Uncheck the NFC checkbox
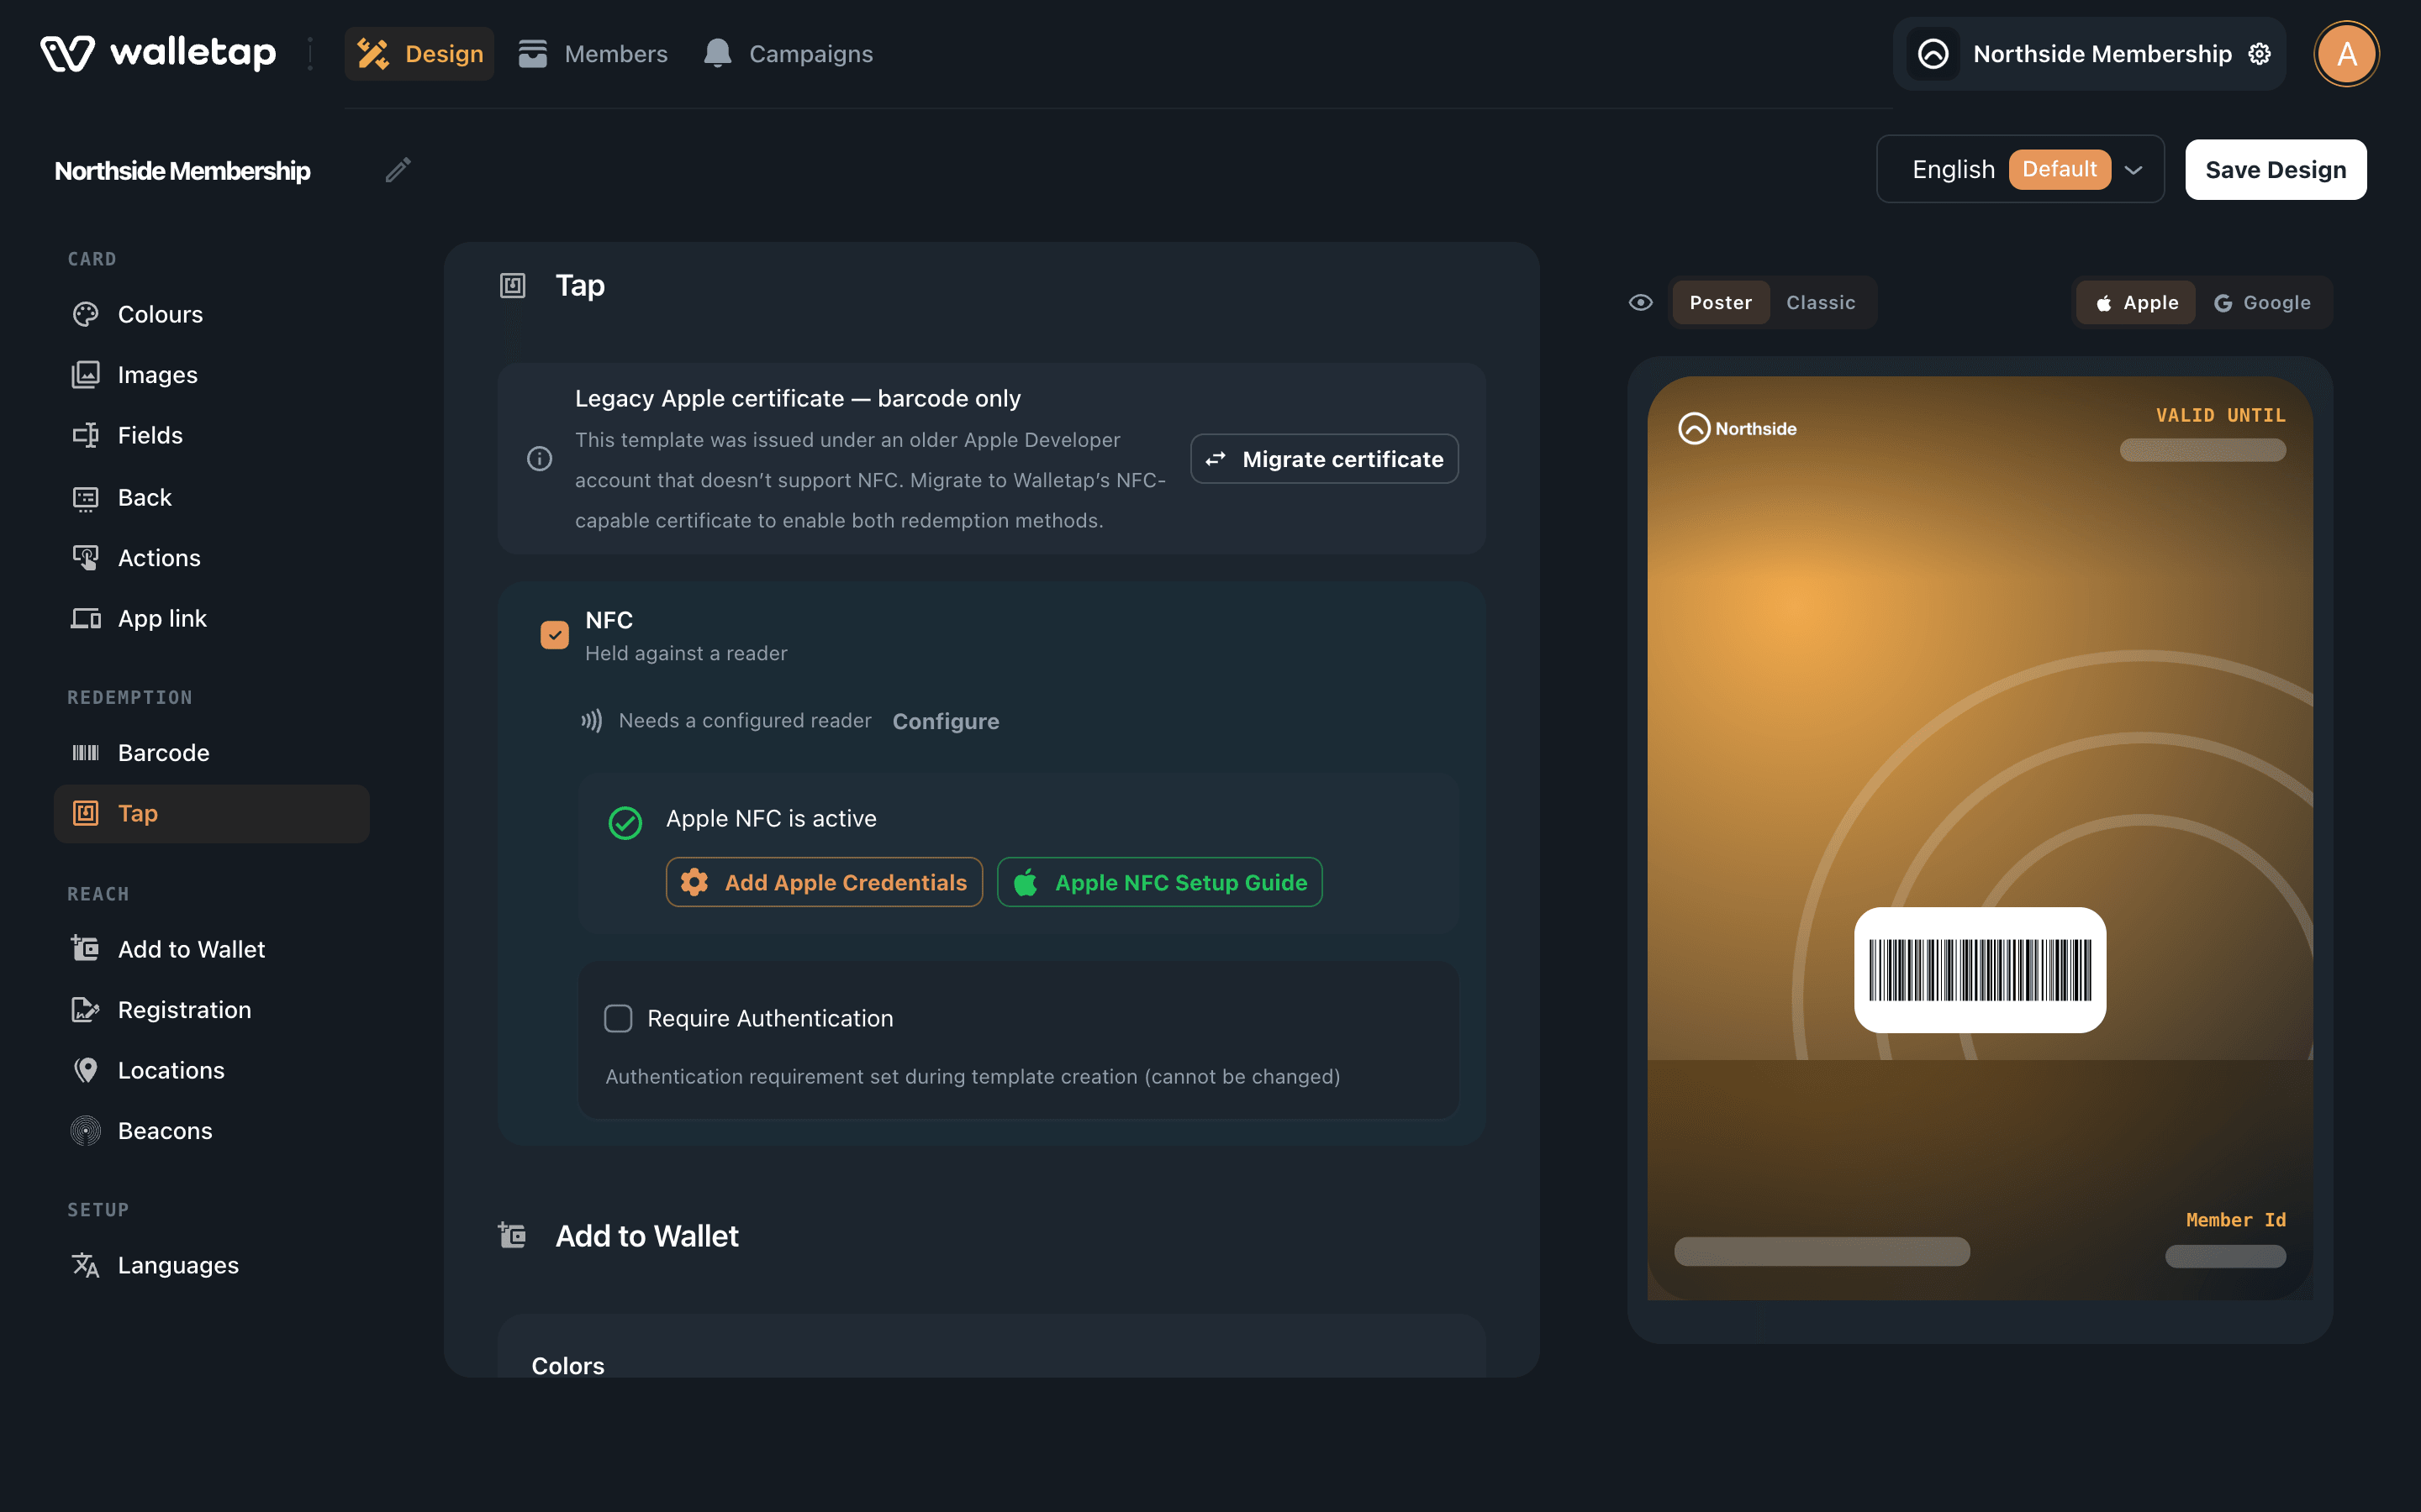Screen dimensions: 2421x1512 555,635
